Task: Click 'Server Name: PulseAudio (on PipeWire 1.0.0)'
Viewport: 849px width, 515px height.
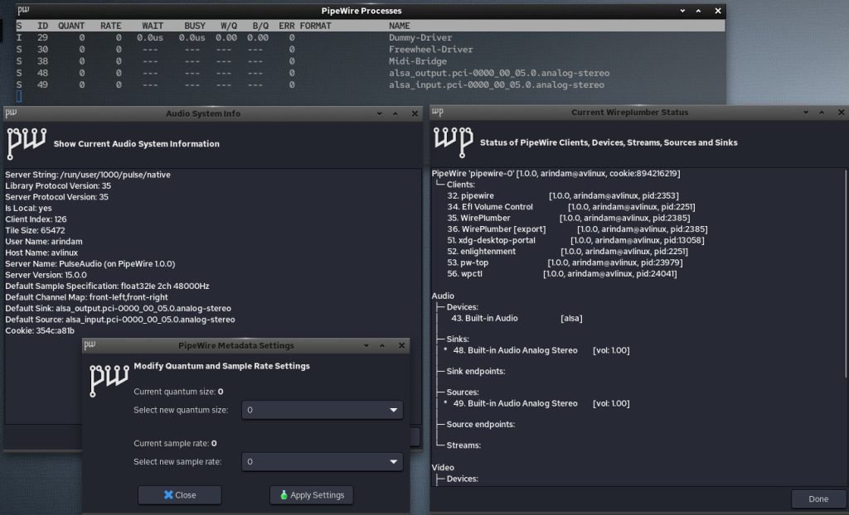Action: tap(90, 264)
